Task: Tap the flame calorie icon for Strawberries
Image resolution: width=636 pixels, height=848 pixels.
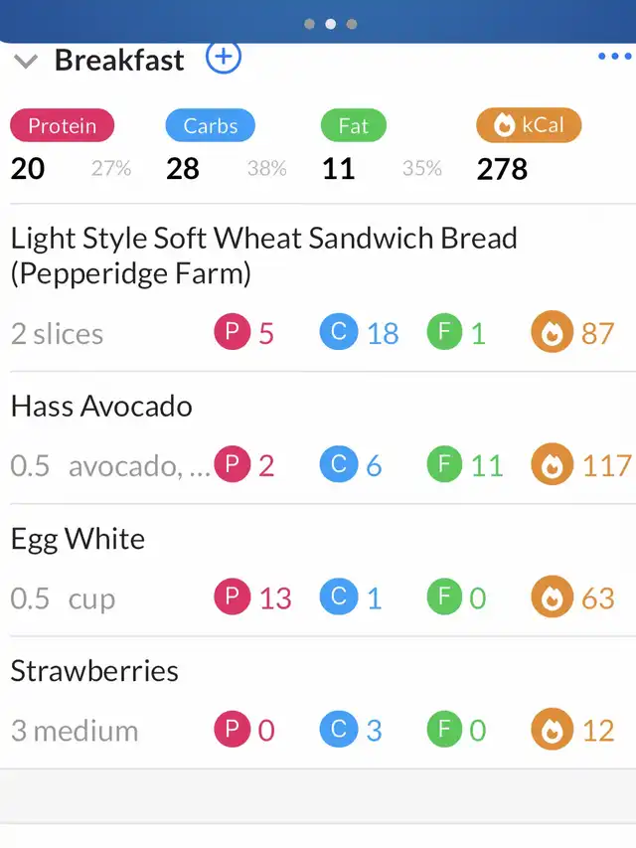Action: tap(551, 731)
